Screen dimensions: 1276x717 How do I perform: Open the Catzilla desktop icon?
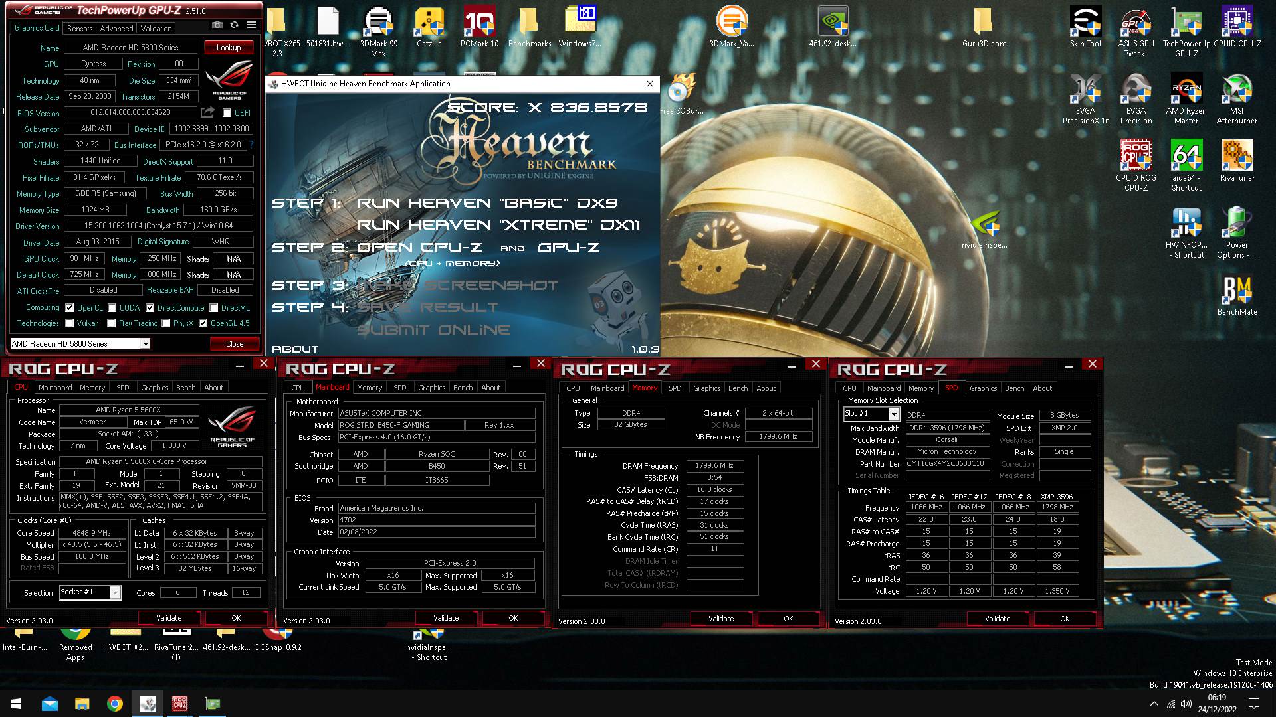coord(429,28)
